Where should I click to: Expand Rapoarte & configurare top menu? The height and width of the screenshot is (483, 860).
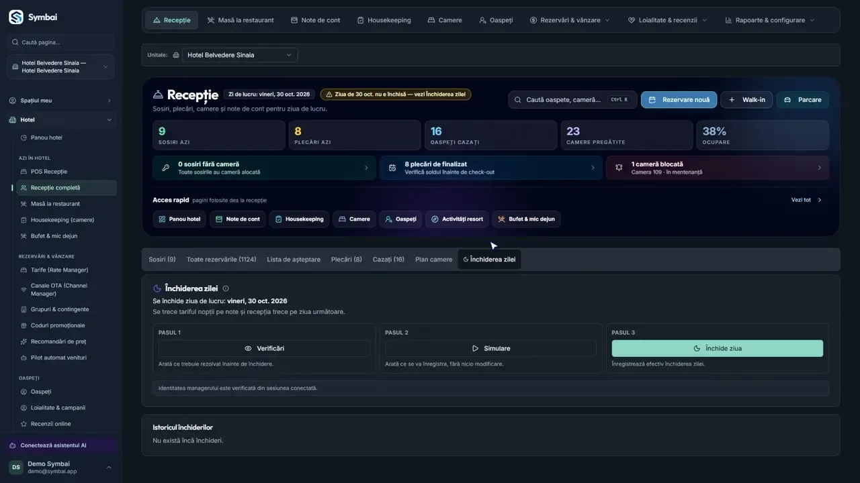[x=770, y=20]
